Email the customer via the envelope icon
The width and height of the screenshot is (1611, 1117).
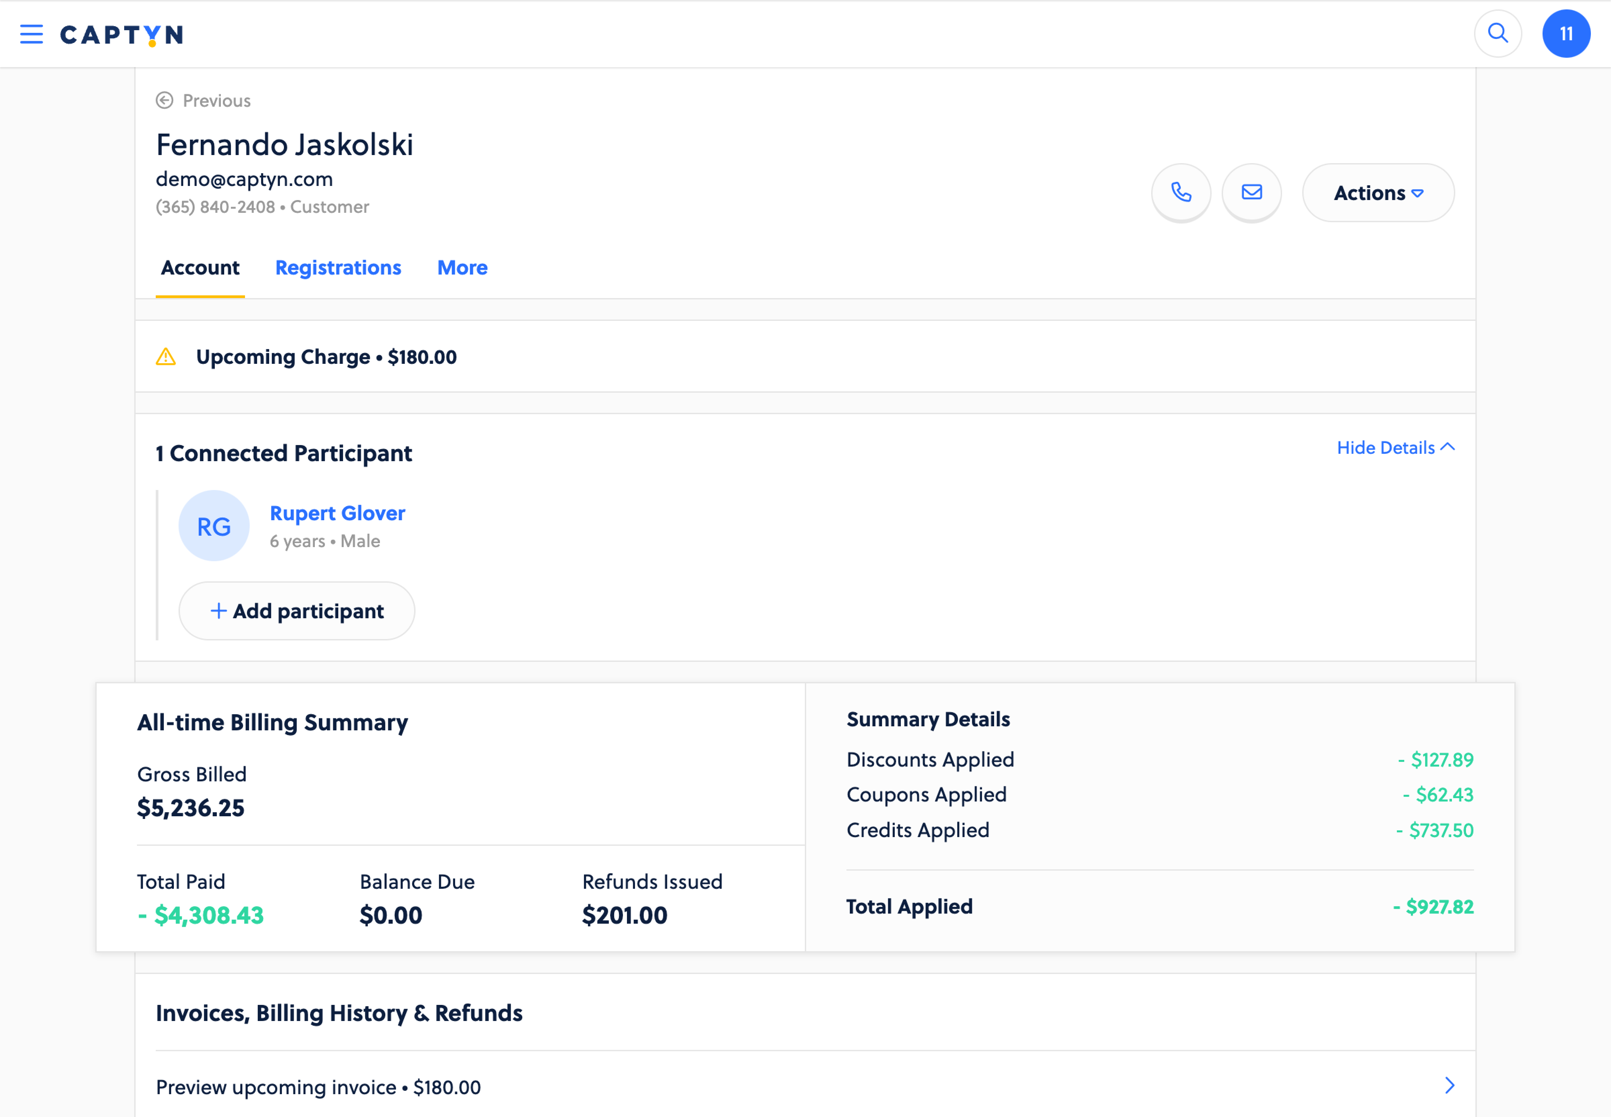point(1252,192)
